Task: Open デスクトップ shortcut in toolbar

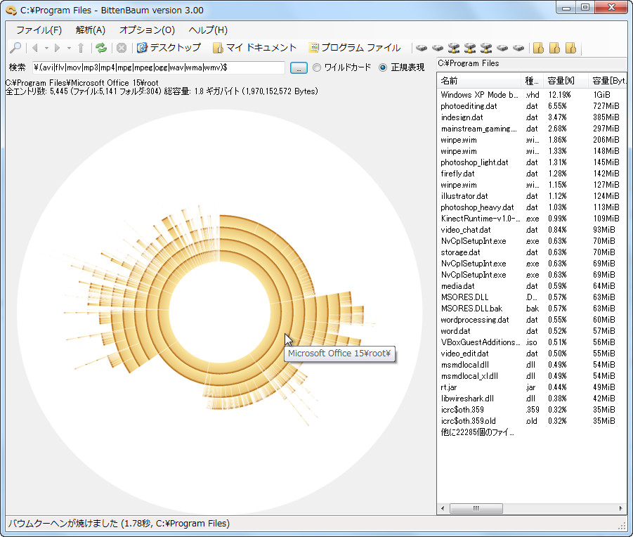Action: point(169,48)
